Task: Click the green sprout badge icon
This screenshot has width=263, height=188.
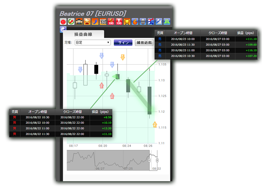Action: (167, 22)
